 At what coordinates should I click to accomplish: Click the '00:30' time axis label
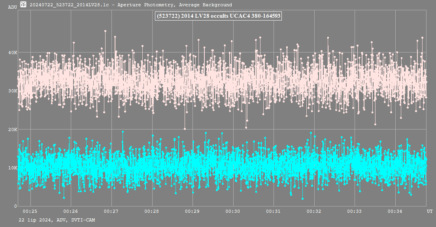233,212
